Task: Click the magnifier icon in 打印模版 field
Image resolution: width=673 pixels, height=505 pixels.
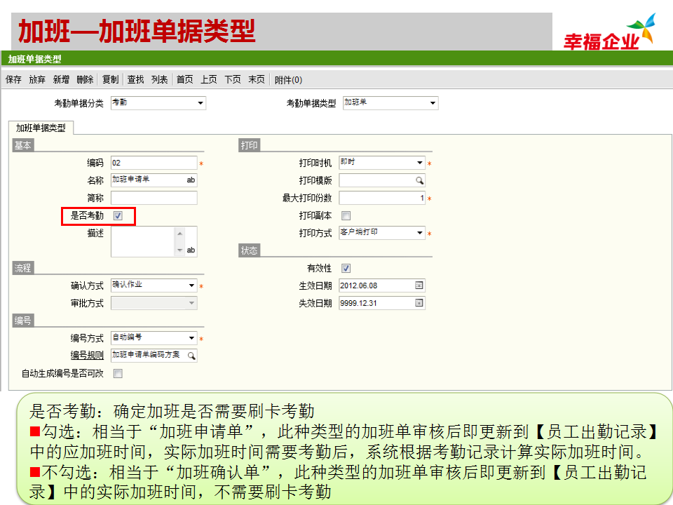Action: (x=419, y=180)
